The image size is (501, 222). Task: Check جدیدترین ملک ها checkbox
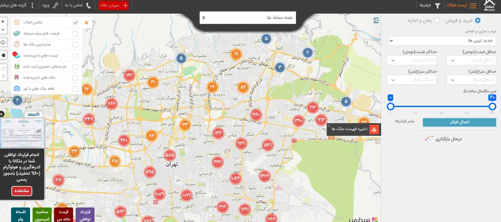point(75,45)
